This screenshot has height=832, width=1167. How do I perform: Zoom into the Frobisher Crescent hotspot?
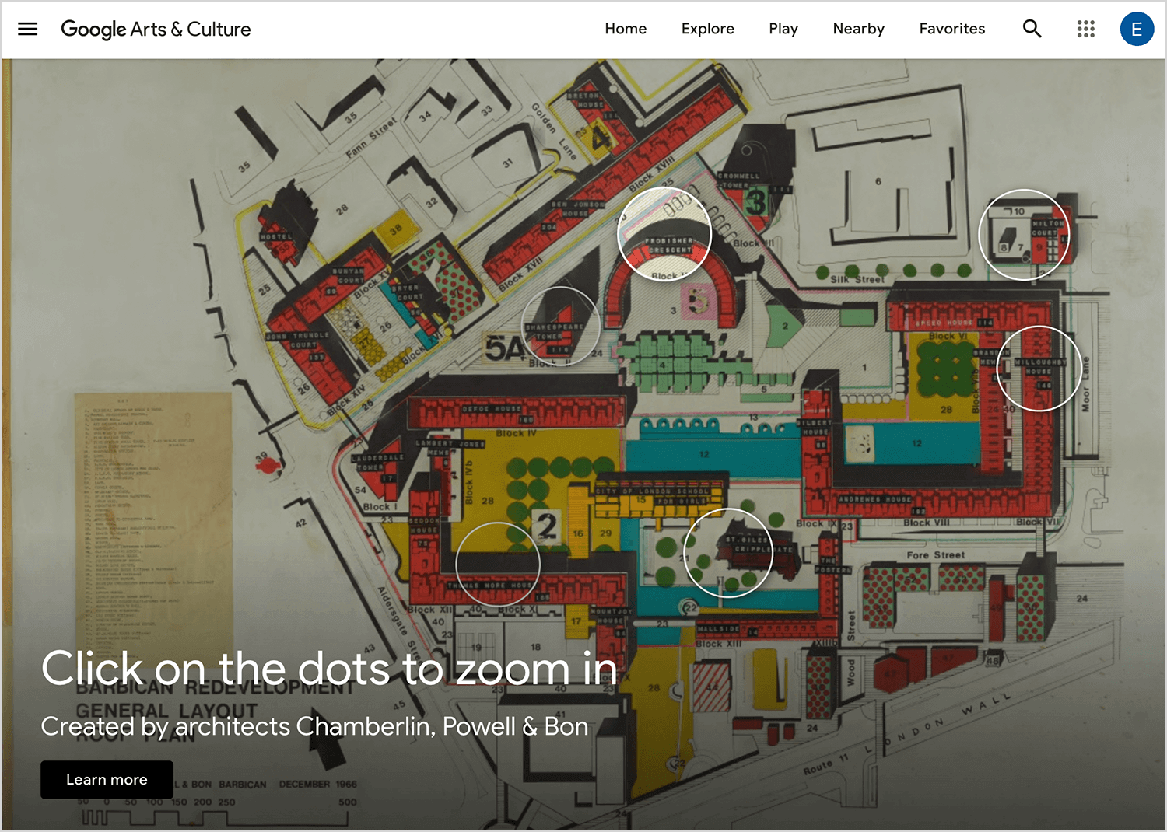point(664,234)
